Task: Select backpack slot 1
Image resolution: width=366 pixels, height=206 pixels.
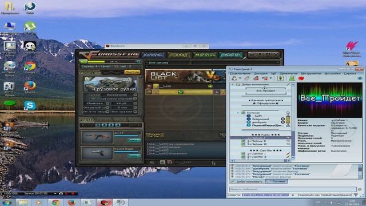Action: [x=98, y=125]
